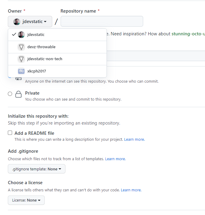
Task: Click the suggested name stunning-octo
Action: pyautogui.click(x=188, y=34)
